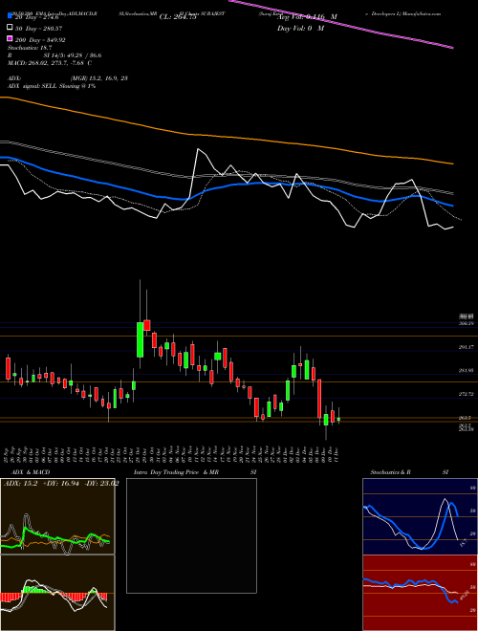
Task: Select the '50 Day - 280.57' legend text
Action: [38, 28]
